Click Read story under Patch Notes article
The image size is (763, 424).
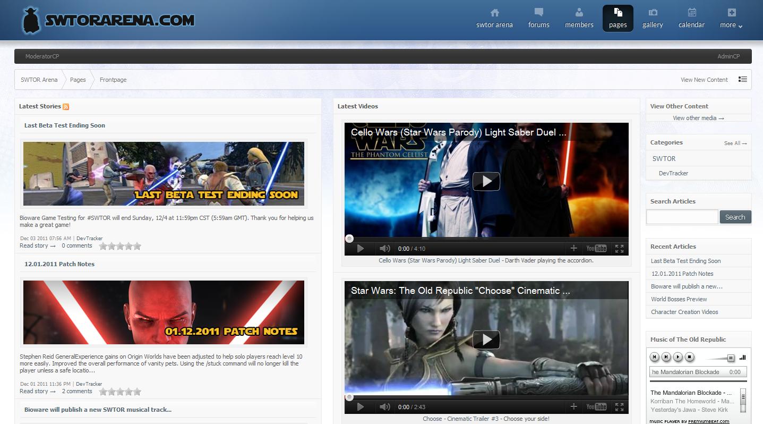38,391
